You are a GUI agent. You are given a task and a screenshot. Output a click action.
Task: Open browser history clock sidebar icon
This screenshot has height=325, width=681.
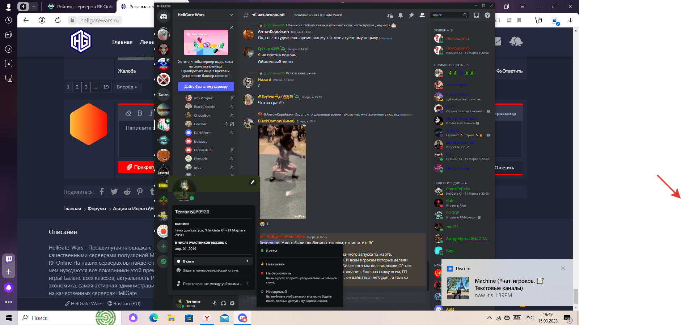click(9, 21)
